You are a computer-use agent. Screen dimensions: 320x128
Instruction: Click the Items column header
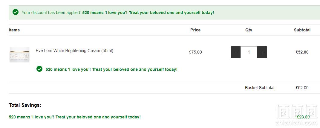point(14,30)
